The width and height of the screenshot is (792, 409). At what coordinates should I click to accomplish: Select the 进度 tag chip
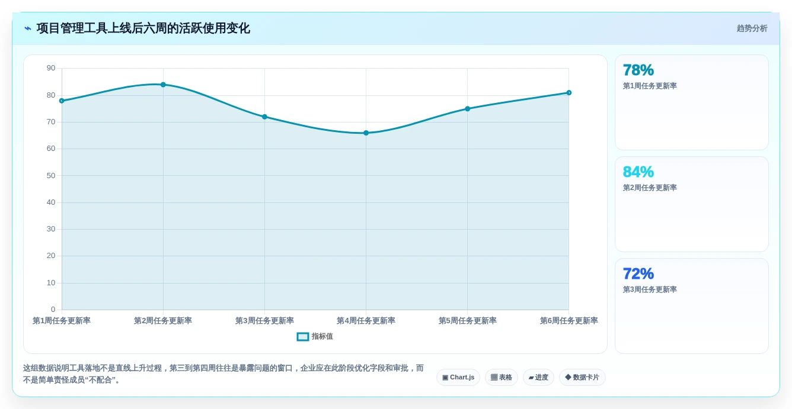[x=538, y=378]
